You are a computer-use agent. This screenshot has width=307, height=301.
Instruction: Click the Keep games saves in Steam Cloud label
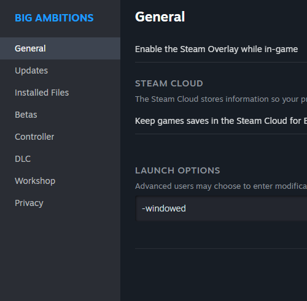[x=221, y=121]
